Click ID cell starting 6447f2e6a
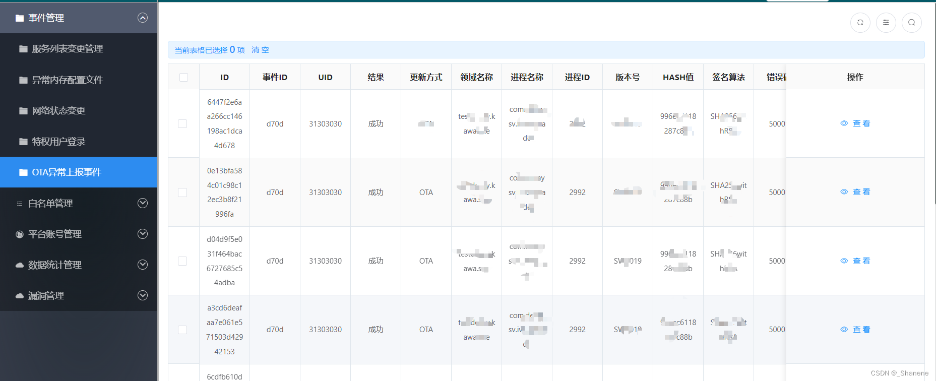 tap(225, 123)
